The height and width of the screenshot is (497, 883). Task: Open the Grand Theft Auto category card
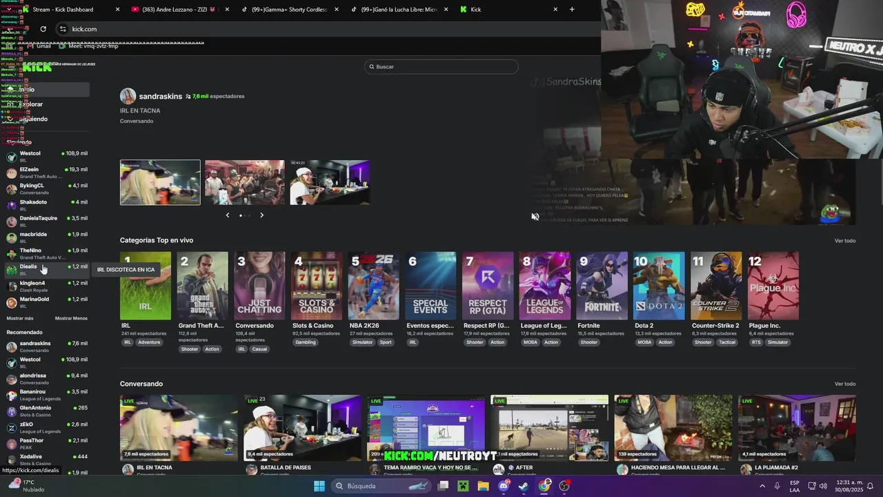tap(203, 286)
